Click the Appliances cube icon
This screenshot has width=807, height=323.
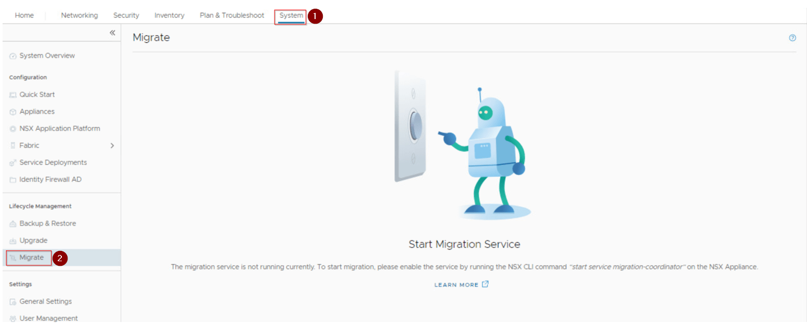(x=13, y=112)
